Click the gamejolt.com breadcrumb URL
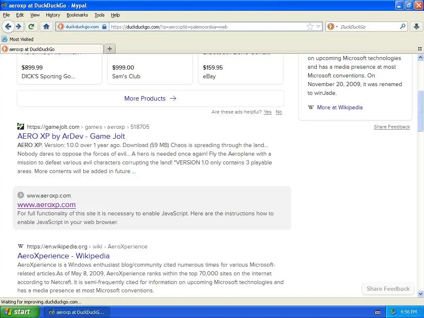 click(x=53, y=127)
